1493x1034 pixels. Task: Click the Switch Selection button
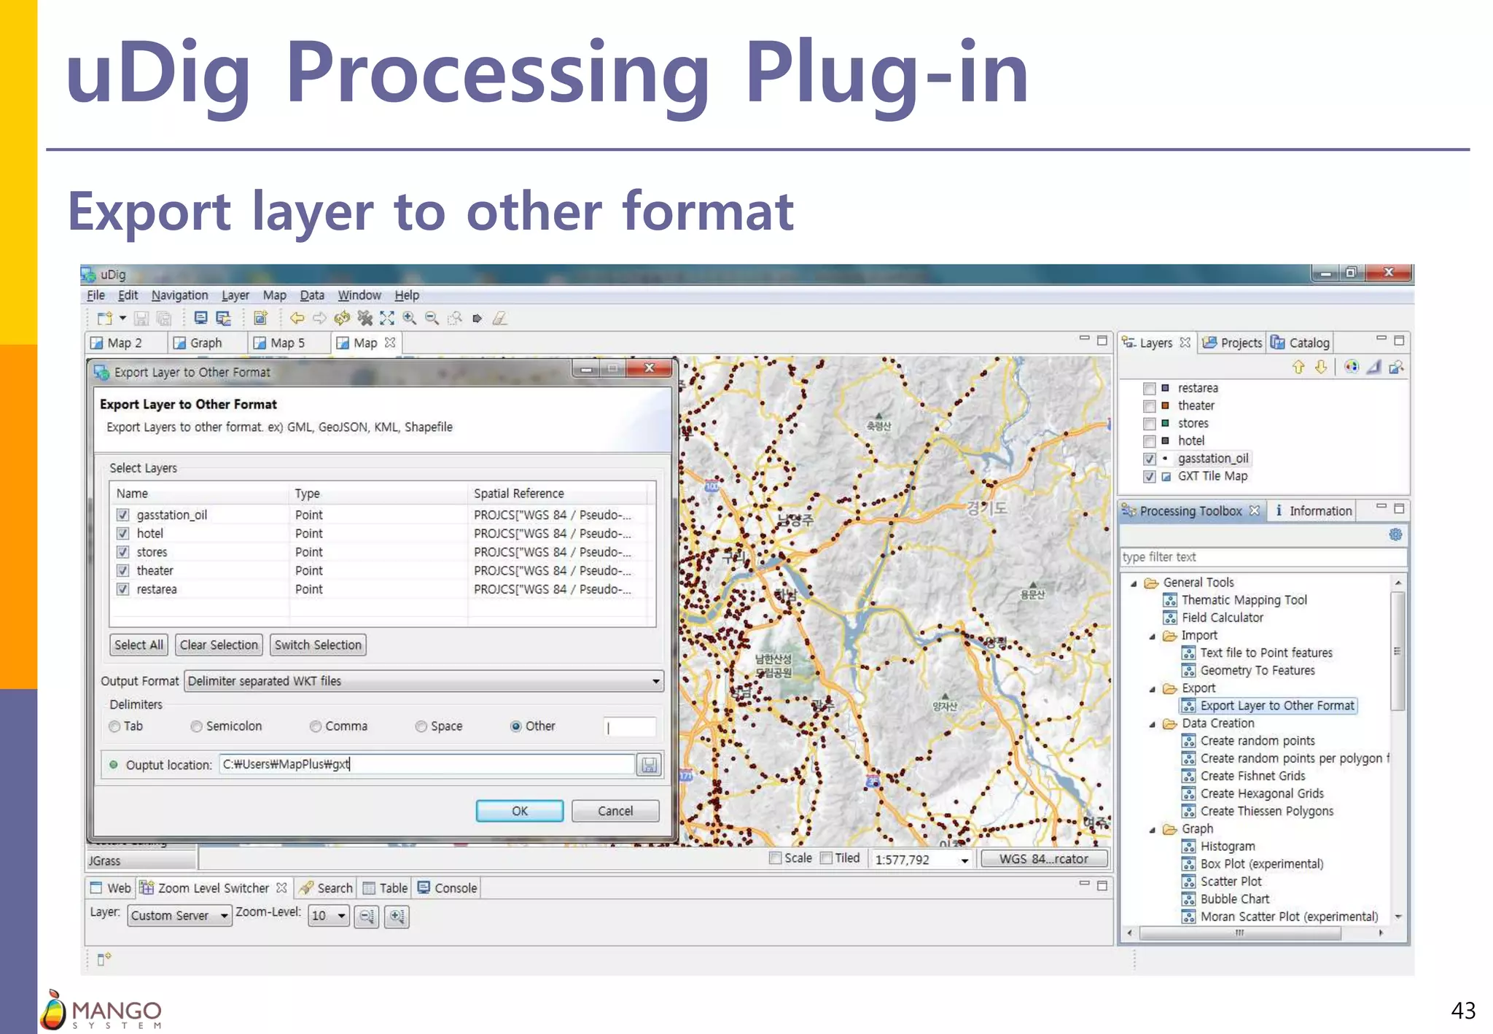point(318,645)
